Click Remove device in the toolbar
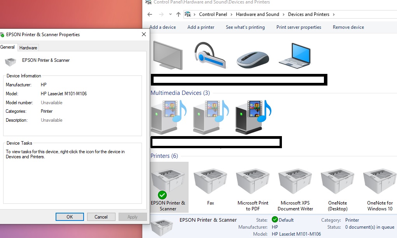397x238 pixels. [x=348, y=27]
